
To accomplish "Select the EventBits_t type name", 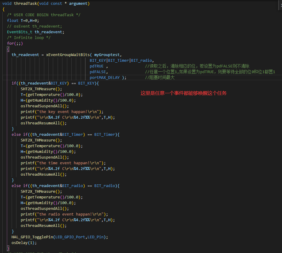I will pos(20,32).
